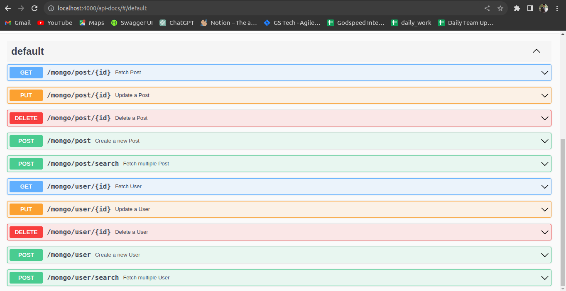Click the Delete a Post description text

point(131,118)
